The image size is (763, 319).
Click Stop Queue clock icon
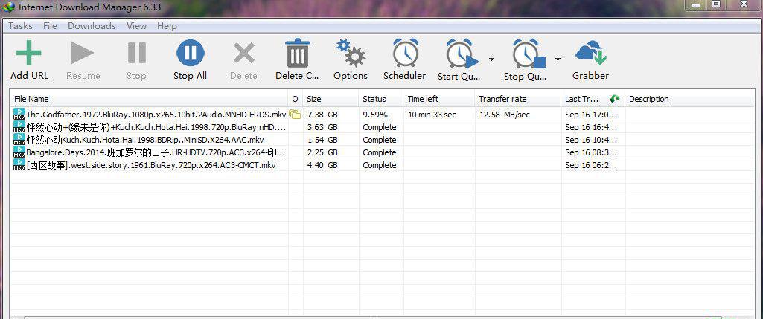point(528,54)
